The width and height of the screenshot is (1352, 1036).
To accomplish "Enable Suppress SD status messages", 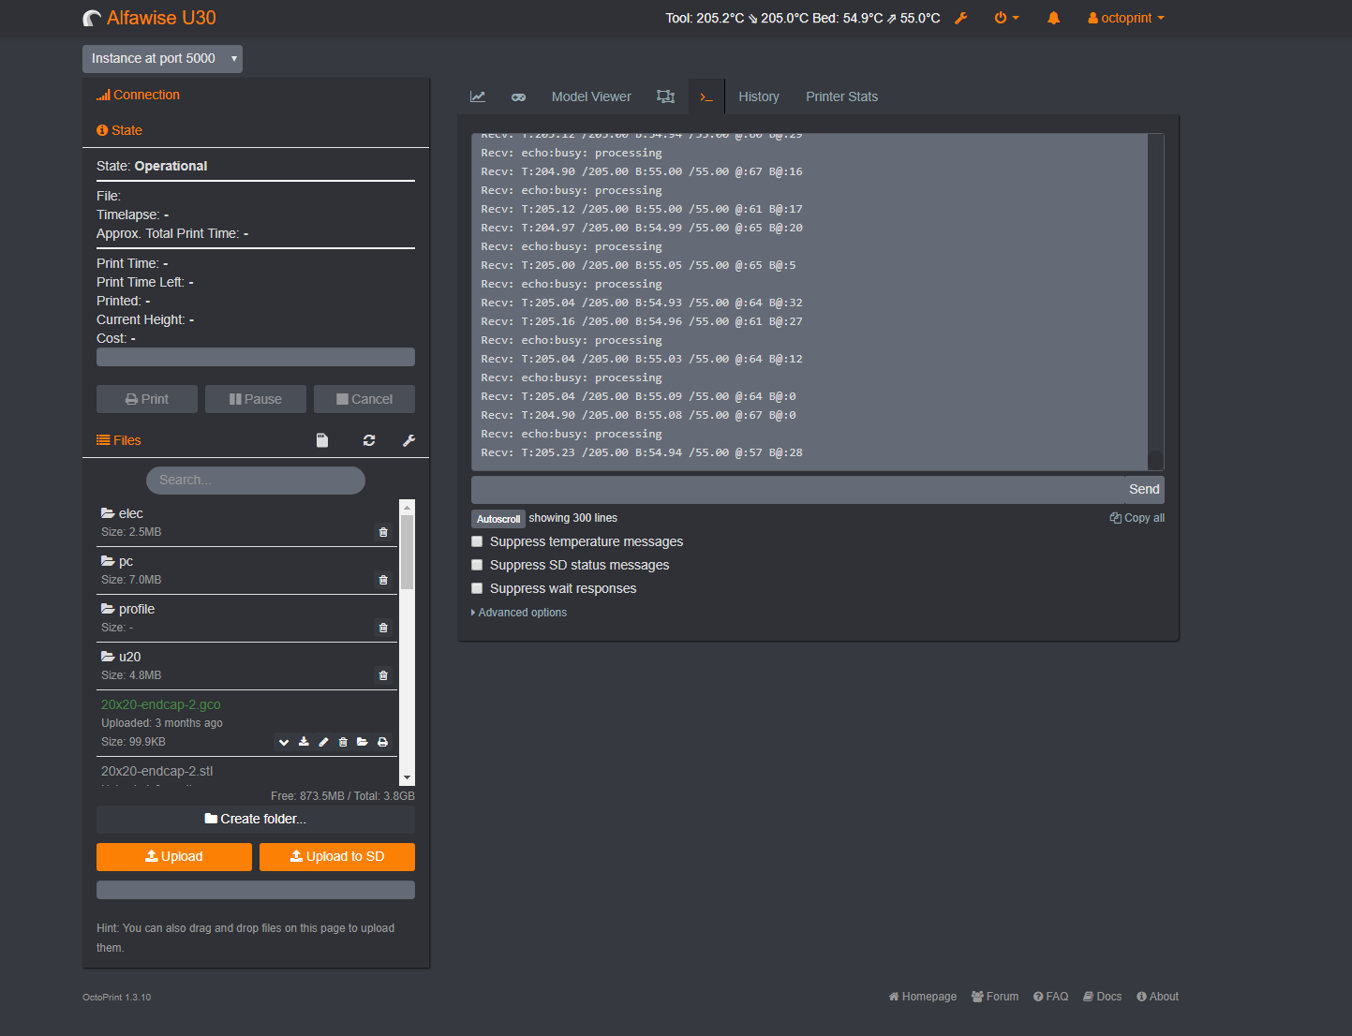I will click(x=477, y=565).
